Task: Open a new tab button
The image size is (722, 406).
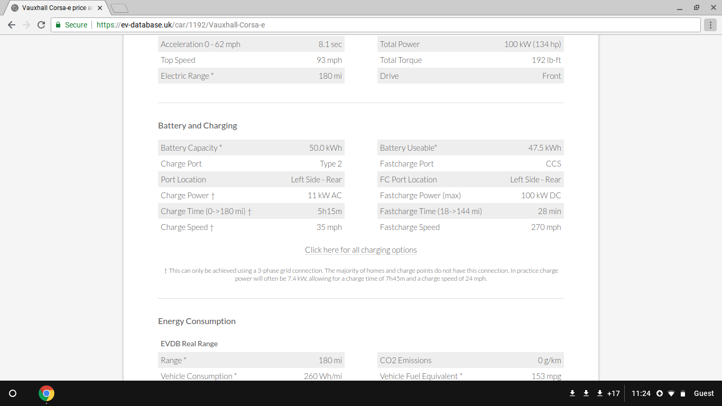Action: [120, 8]
